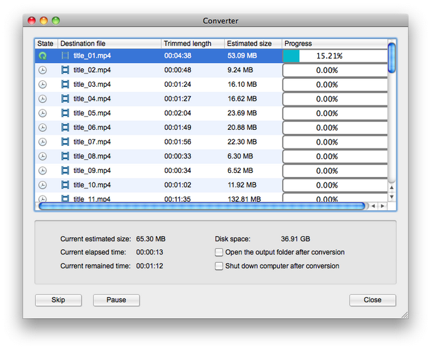Click the State column header

tap(46, 44)
